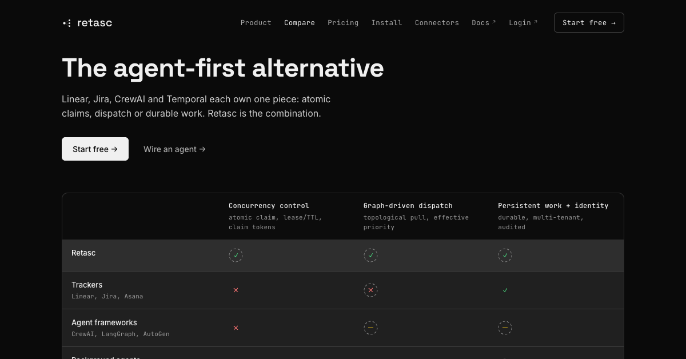
Task: Open the Product nav menu item
Action: [256, 23]
